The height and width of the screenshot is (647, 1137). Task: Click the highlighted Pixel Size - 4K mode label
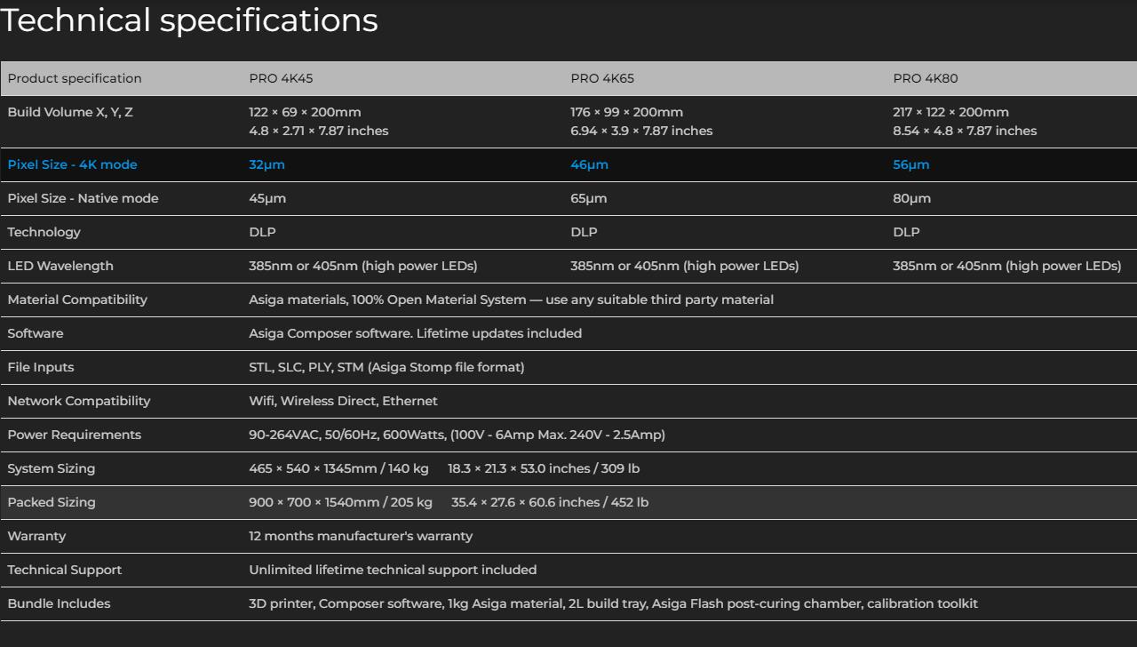(72, 164)
